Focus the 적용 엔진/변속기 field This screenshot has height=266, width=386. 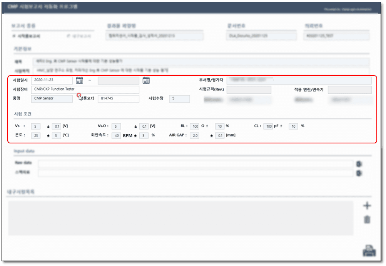(349, 90)
